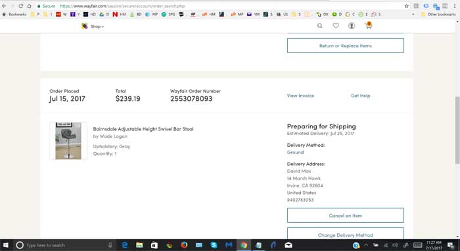Click the Return or Replace Items button
Viewport: 460px width, 251px height.
[x=345, y=46]
